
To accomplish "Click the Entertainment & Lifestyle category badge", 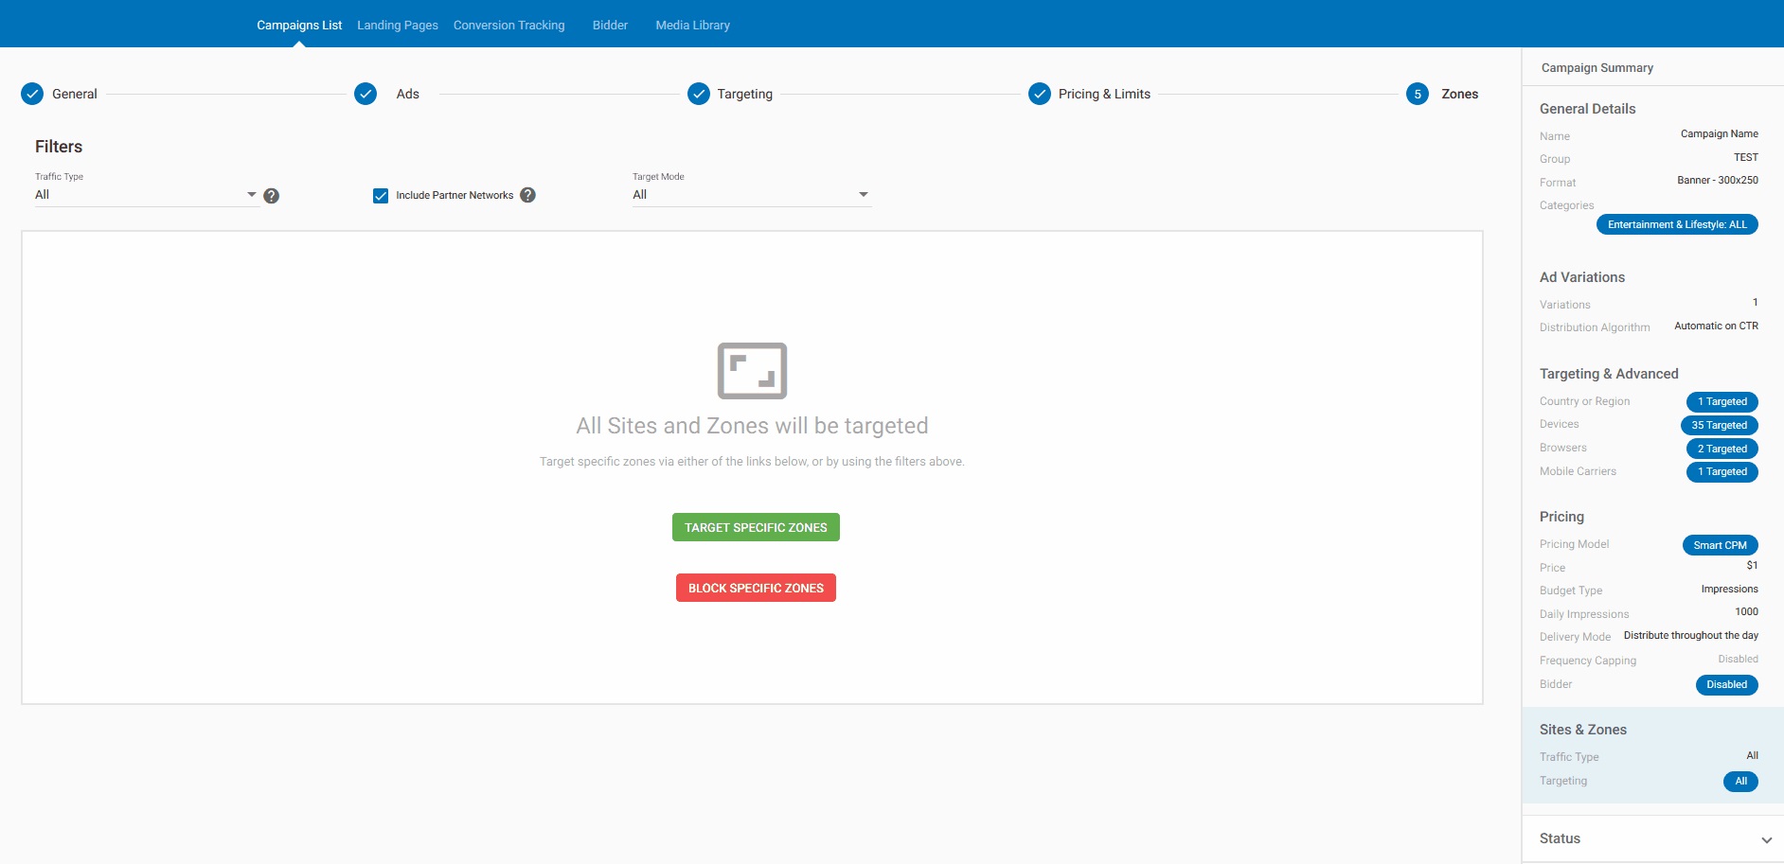I will 1676,225.
